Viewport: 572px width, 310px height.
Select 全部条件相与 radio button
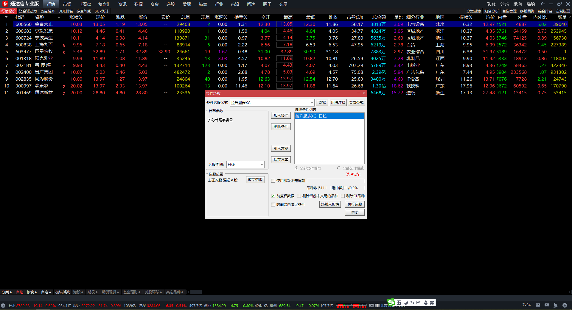[296, 168]
